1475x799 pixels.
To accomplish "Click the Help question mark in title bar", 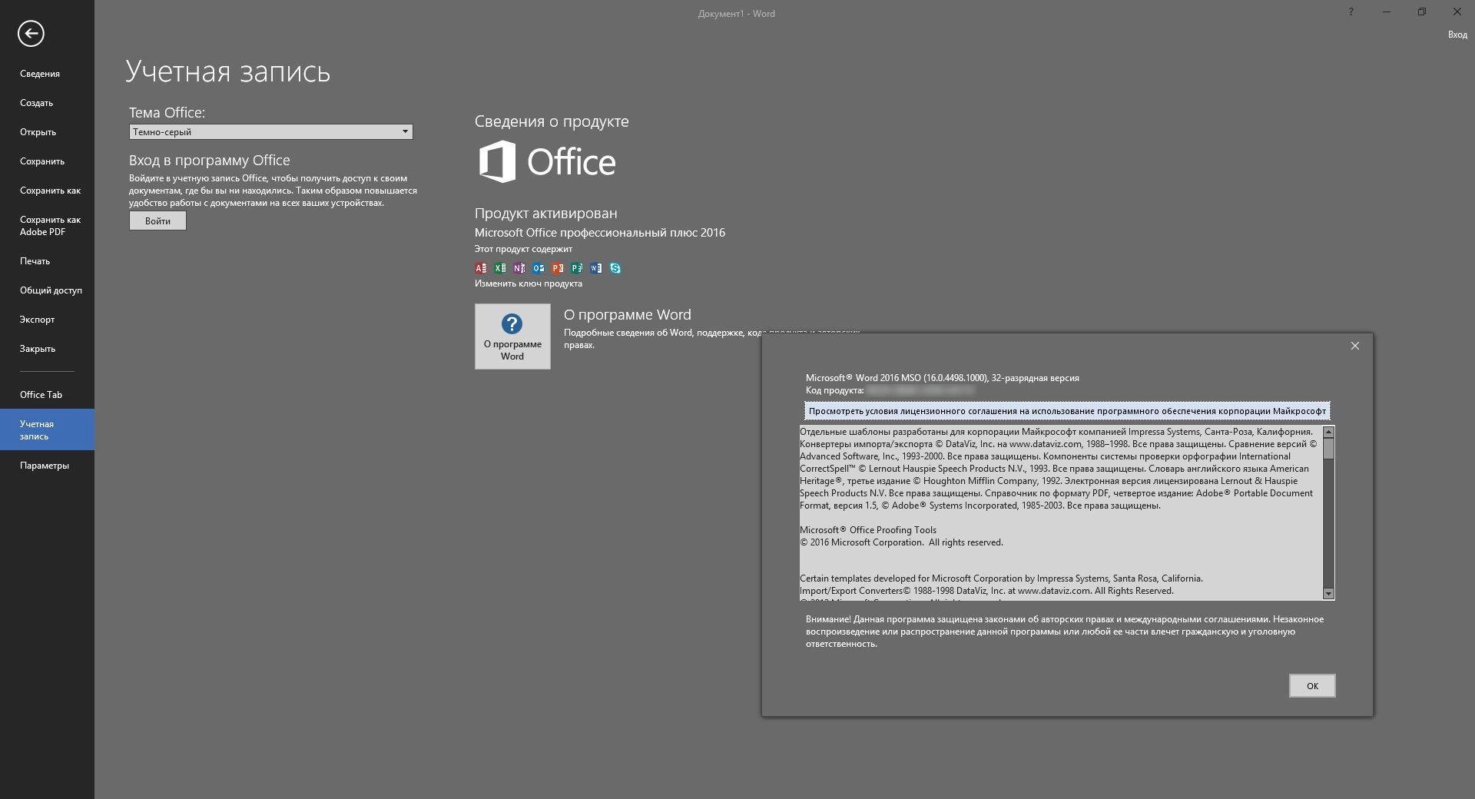I will [x=1351, y=12].
